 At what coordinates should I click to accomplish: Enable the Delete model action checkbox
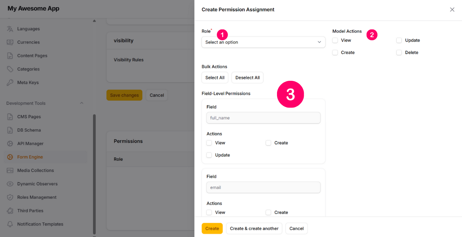[x=399, y=52]
